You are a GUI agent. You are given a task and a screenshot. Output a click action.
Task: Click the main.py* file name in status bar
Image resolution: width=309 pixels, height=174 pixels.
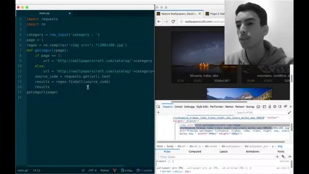[x=23, y=171]
